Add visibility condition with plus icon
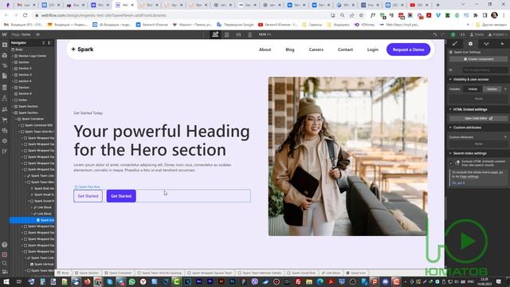Screen dimensions: 510x287 [505, 88]
